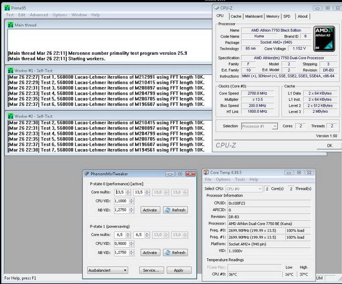342x284 pixels.
Task: Click the Test 1 line in Worker #1 log
Action: point(106,77)
